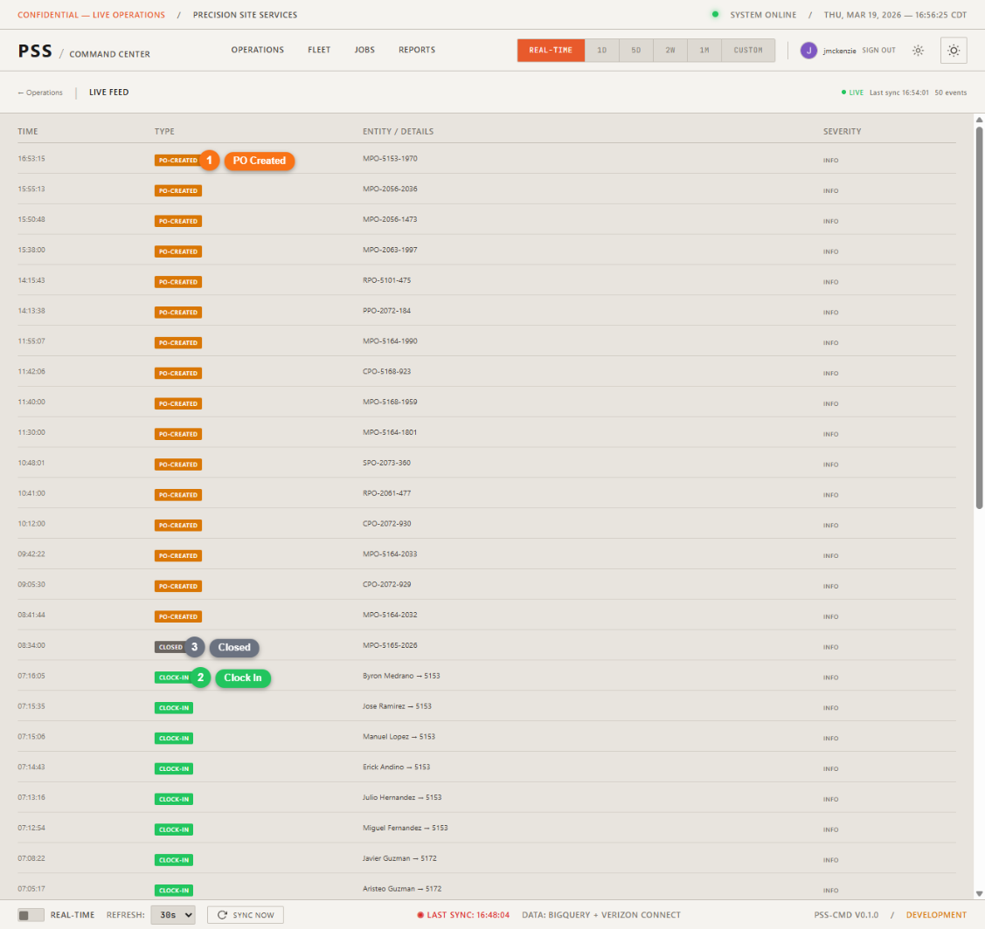The image size is (985, 929).
Task: Select the boxed theme icon in the top corner
Action: point(954,51)
